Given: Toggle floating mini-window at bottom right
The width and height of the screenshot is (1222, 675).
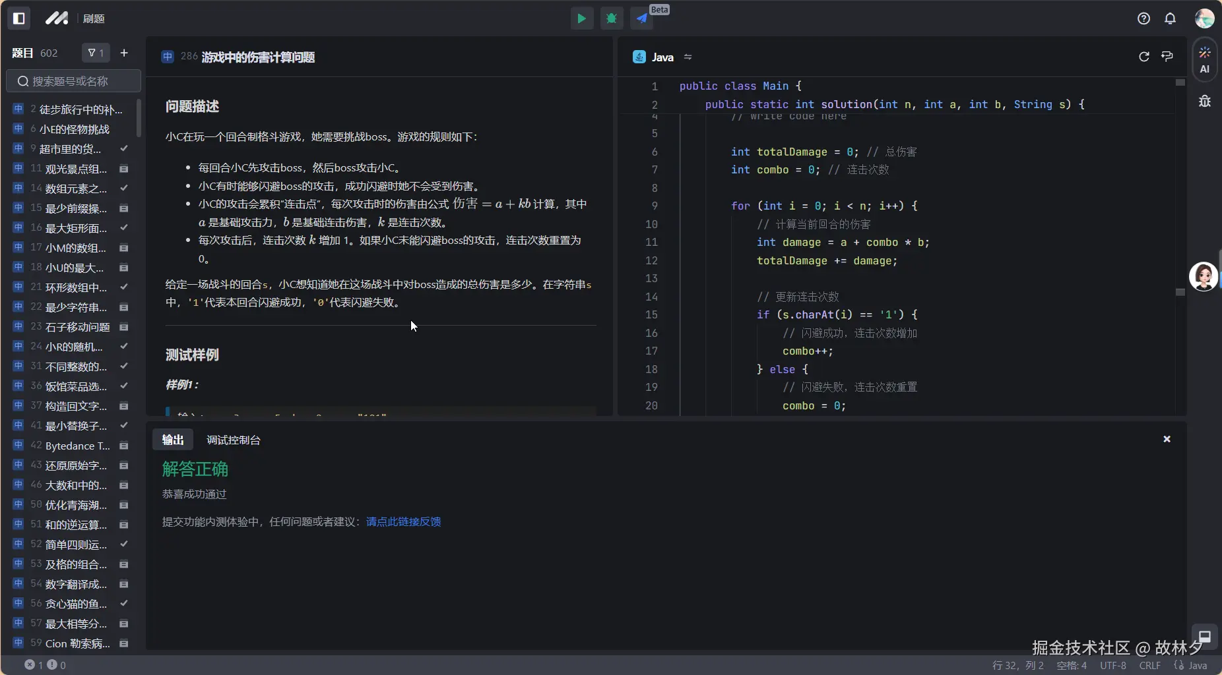Looking at the screenshot, I should [x=1203, y=636].
